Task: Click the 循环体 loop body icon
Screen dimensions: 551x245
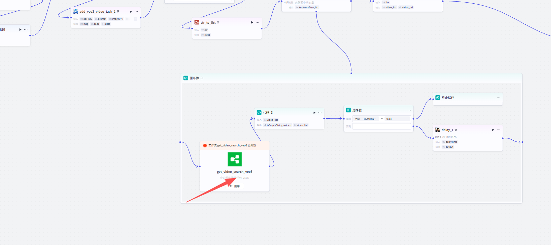Action: [186, 78]
